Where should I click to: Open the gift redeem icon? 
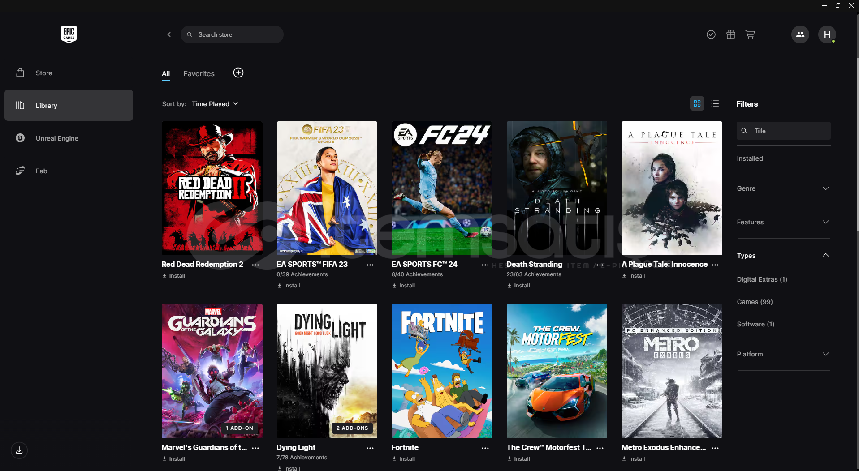(x=730, y=34)
